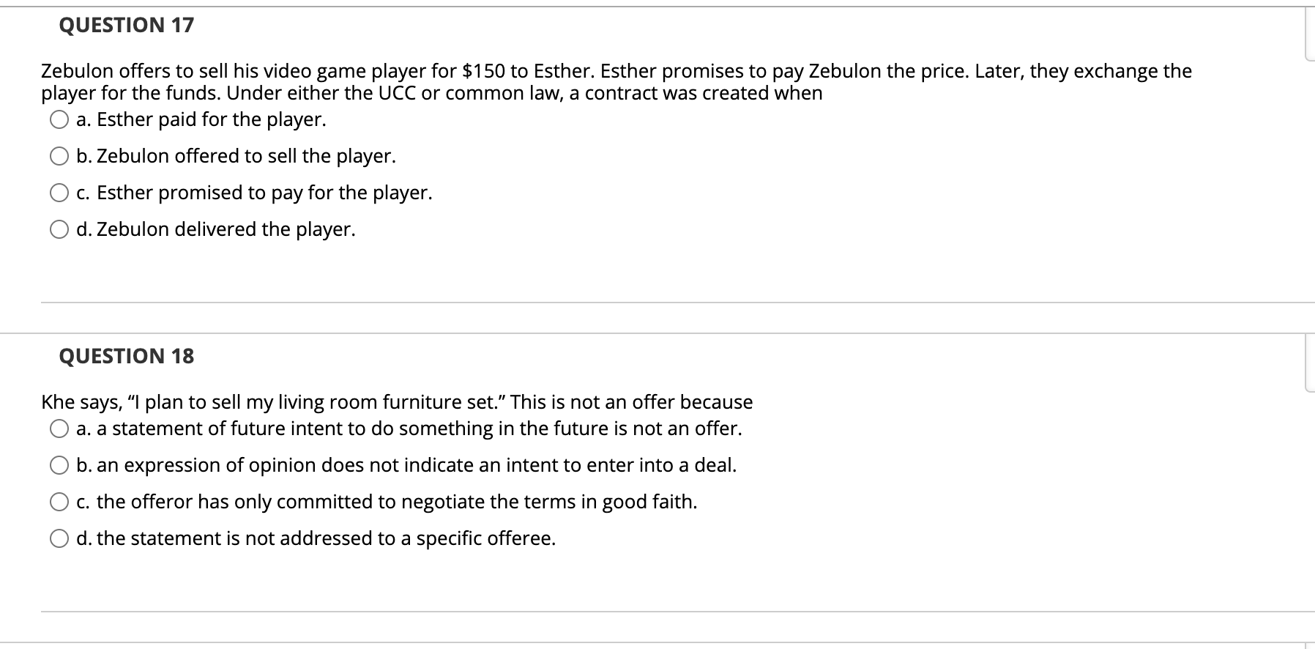Click the points box beside Question 17
The width and height of the screenshot is (1315, 649).
tap(1310, 34)
